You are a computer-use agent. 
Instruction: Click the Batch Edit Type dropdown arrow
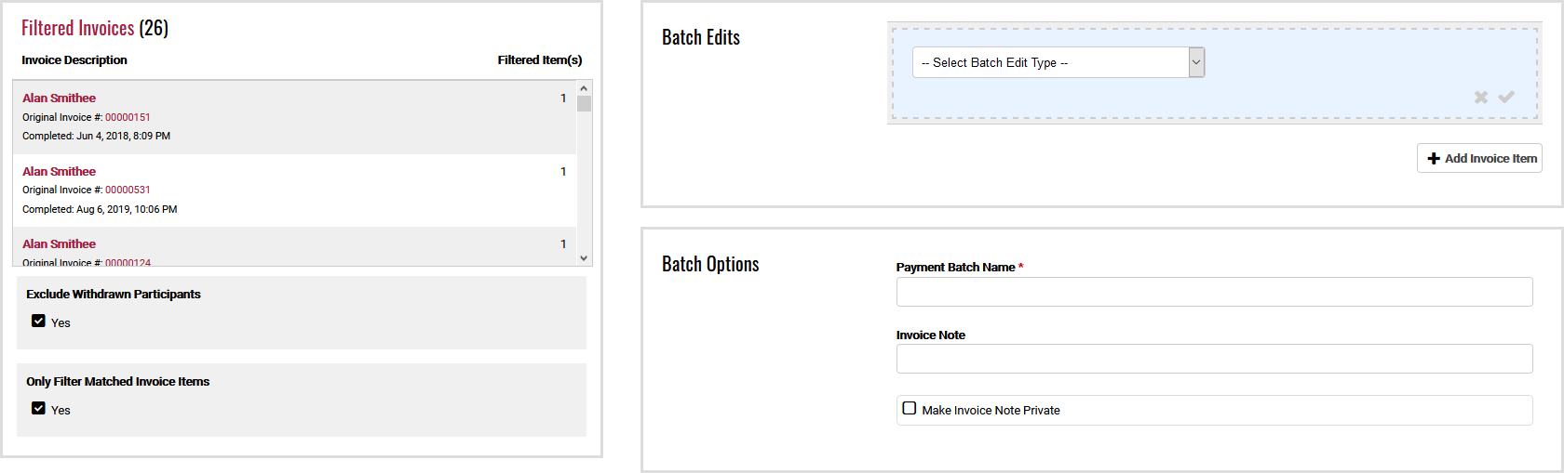pyautogui.click(x=1196, y=62)
